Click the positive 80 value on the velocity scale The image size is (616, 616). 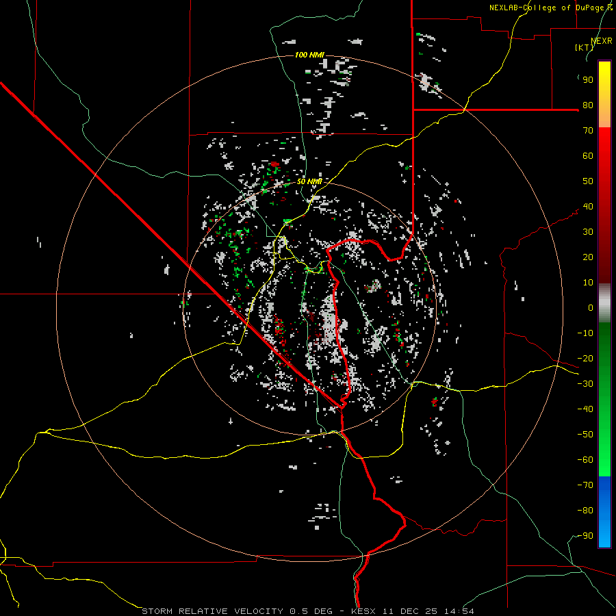click(588, 105)
